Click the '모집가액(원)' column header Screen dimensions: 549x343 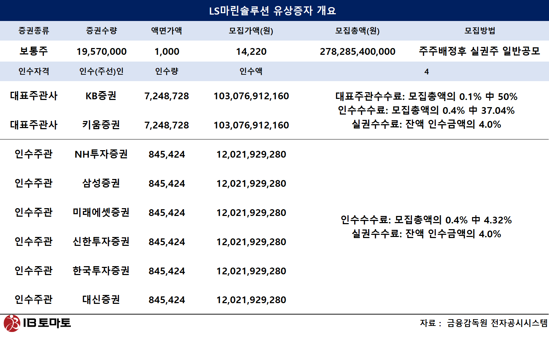click(251, 31)
